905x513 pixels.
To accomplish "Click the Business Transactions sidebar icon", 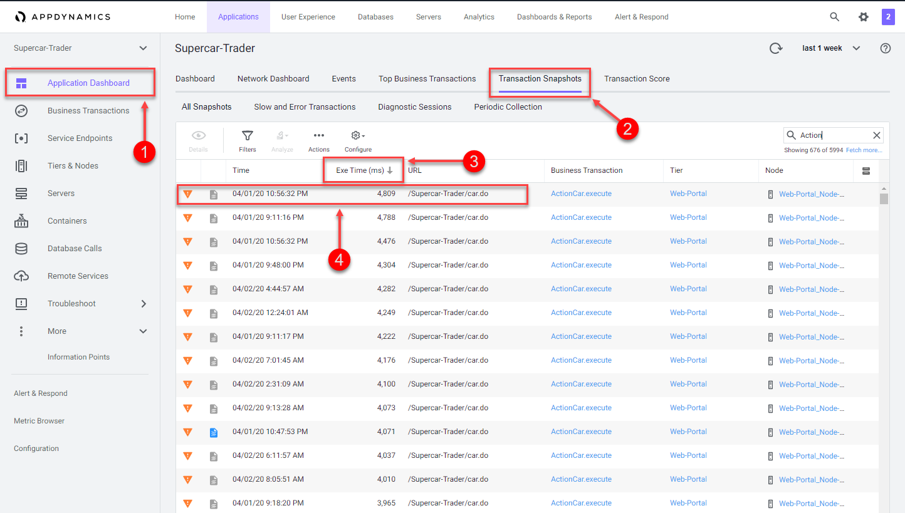I will click(x=21, y=111).
